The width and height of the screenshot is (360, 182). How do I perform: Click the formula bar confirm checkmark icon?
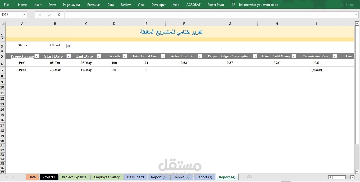click(49, 15)
